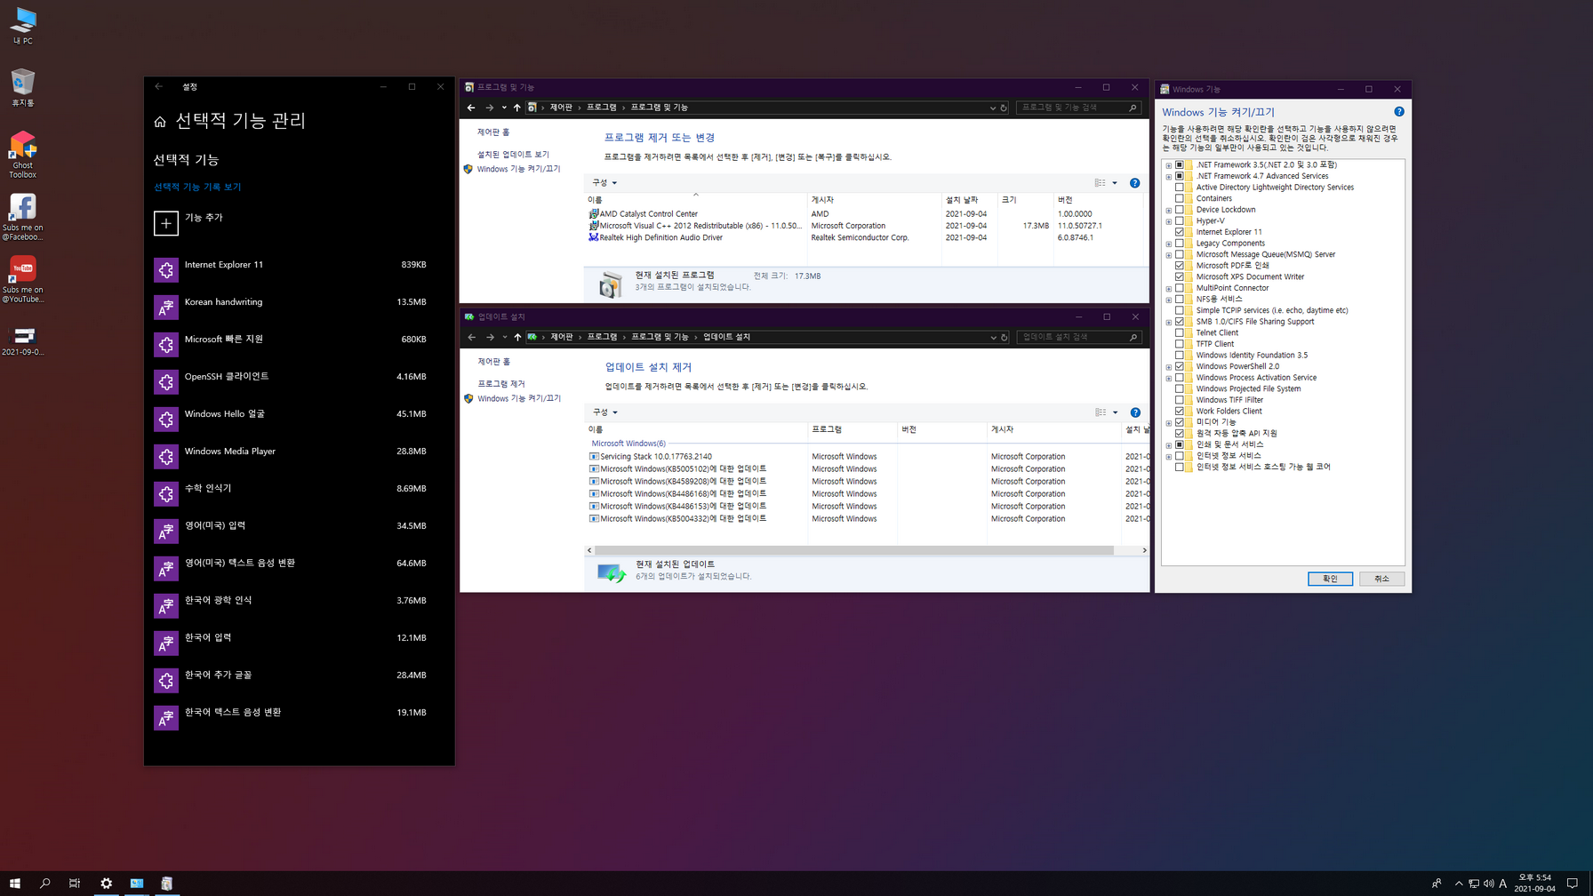
Task: Toggle Microsoft XPS Document Writer checkbox
Action: 1180,276
